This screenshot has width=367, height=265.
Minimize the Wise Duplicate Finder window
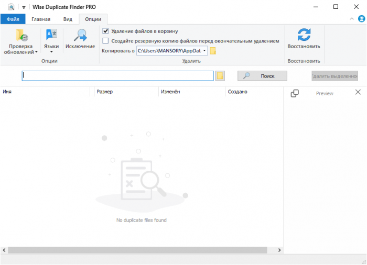(x=316, y=7)
